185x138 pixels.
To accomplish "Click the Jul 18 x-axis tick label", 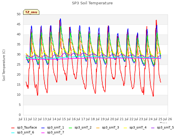I will (90, 119).
